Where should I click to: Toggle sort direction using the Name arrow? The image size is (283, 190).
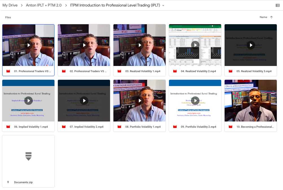pos(272,17)
